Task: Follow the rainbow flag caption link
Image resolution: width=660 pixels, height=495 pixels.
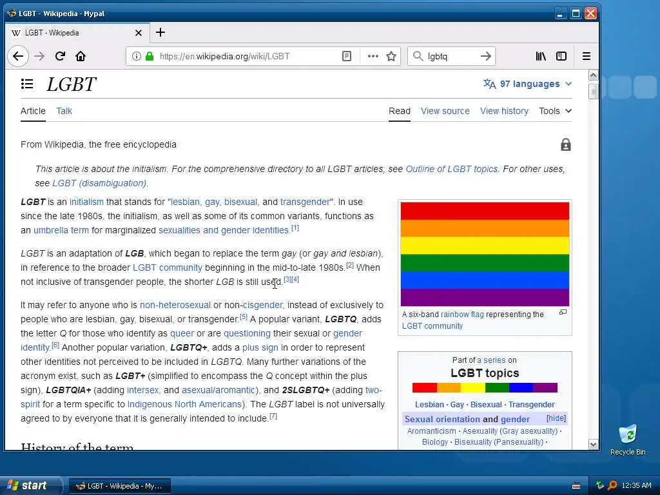Action: 462,315
